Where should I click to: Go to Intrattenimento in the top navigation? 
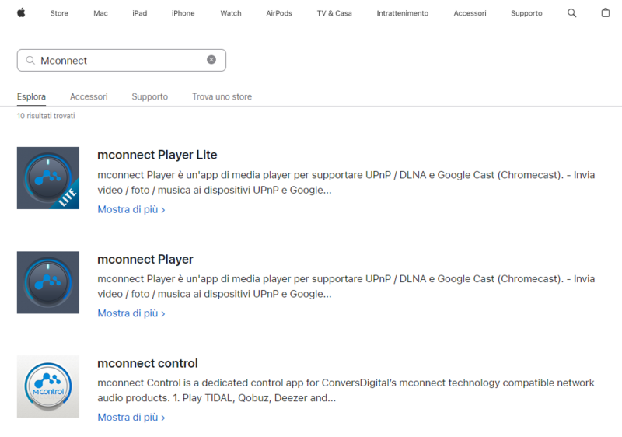pyautogui.click(x=402, y=13)
